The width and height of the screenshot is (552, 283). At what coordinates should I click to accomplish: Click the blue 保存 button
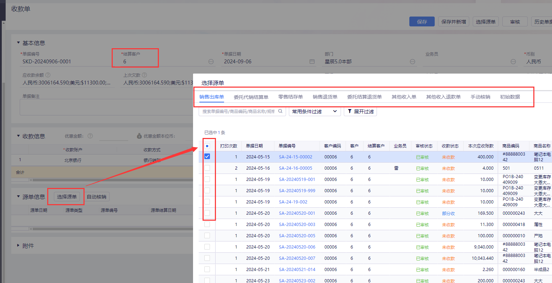422,21
